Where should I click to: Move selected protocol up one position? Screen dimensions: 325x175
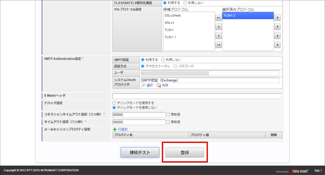pyautogui.click(x=277, y=27)
